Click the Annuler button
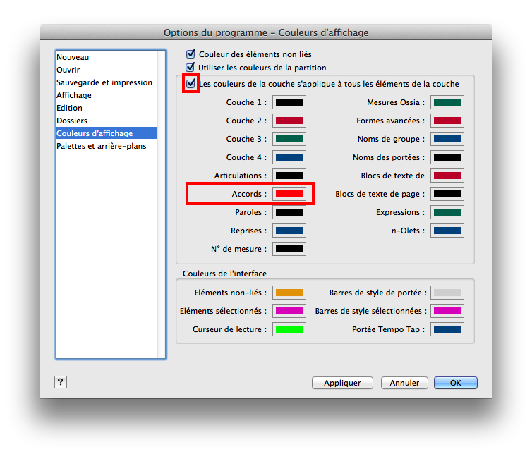Screen dimensions: 532x454 pos(404,383)
